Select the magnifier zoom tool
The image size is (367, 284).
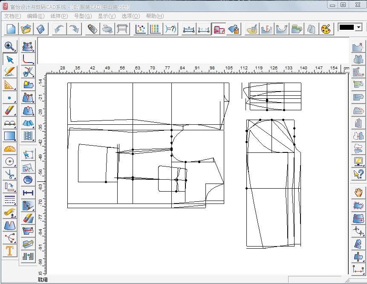pyautogui.click(x=9, y=46)
